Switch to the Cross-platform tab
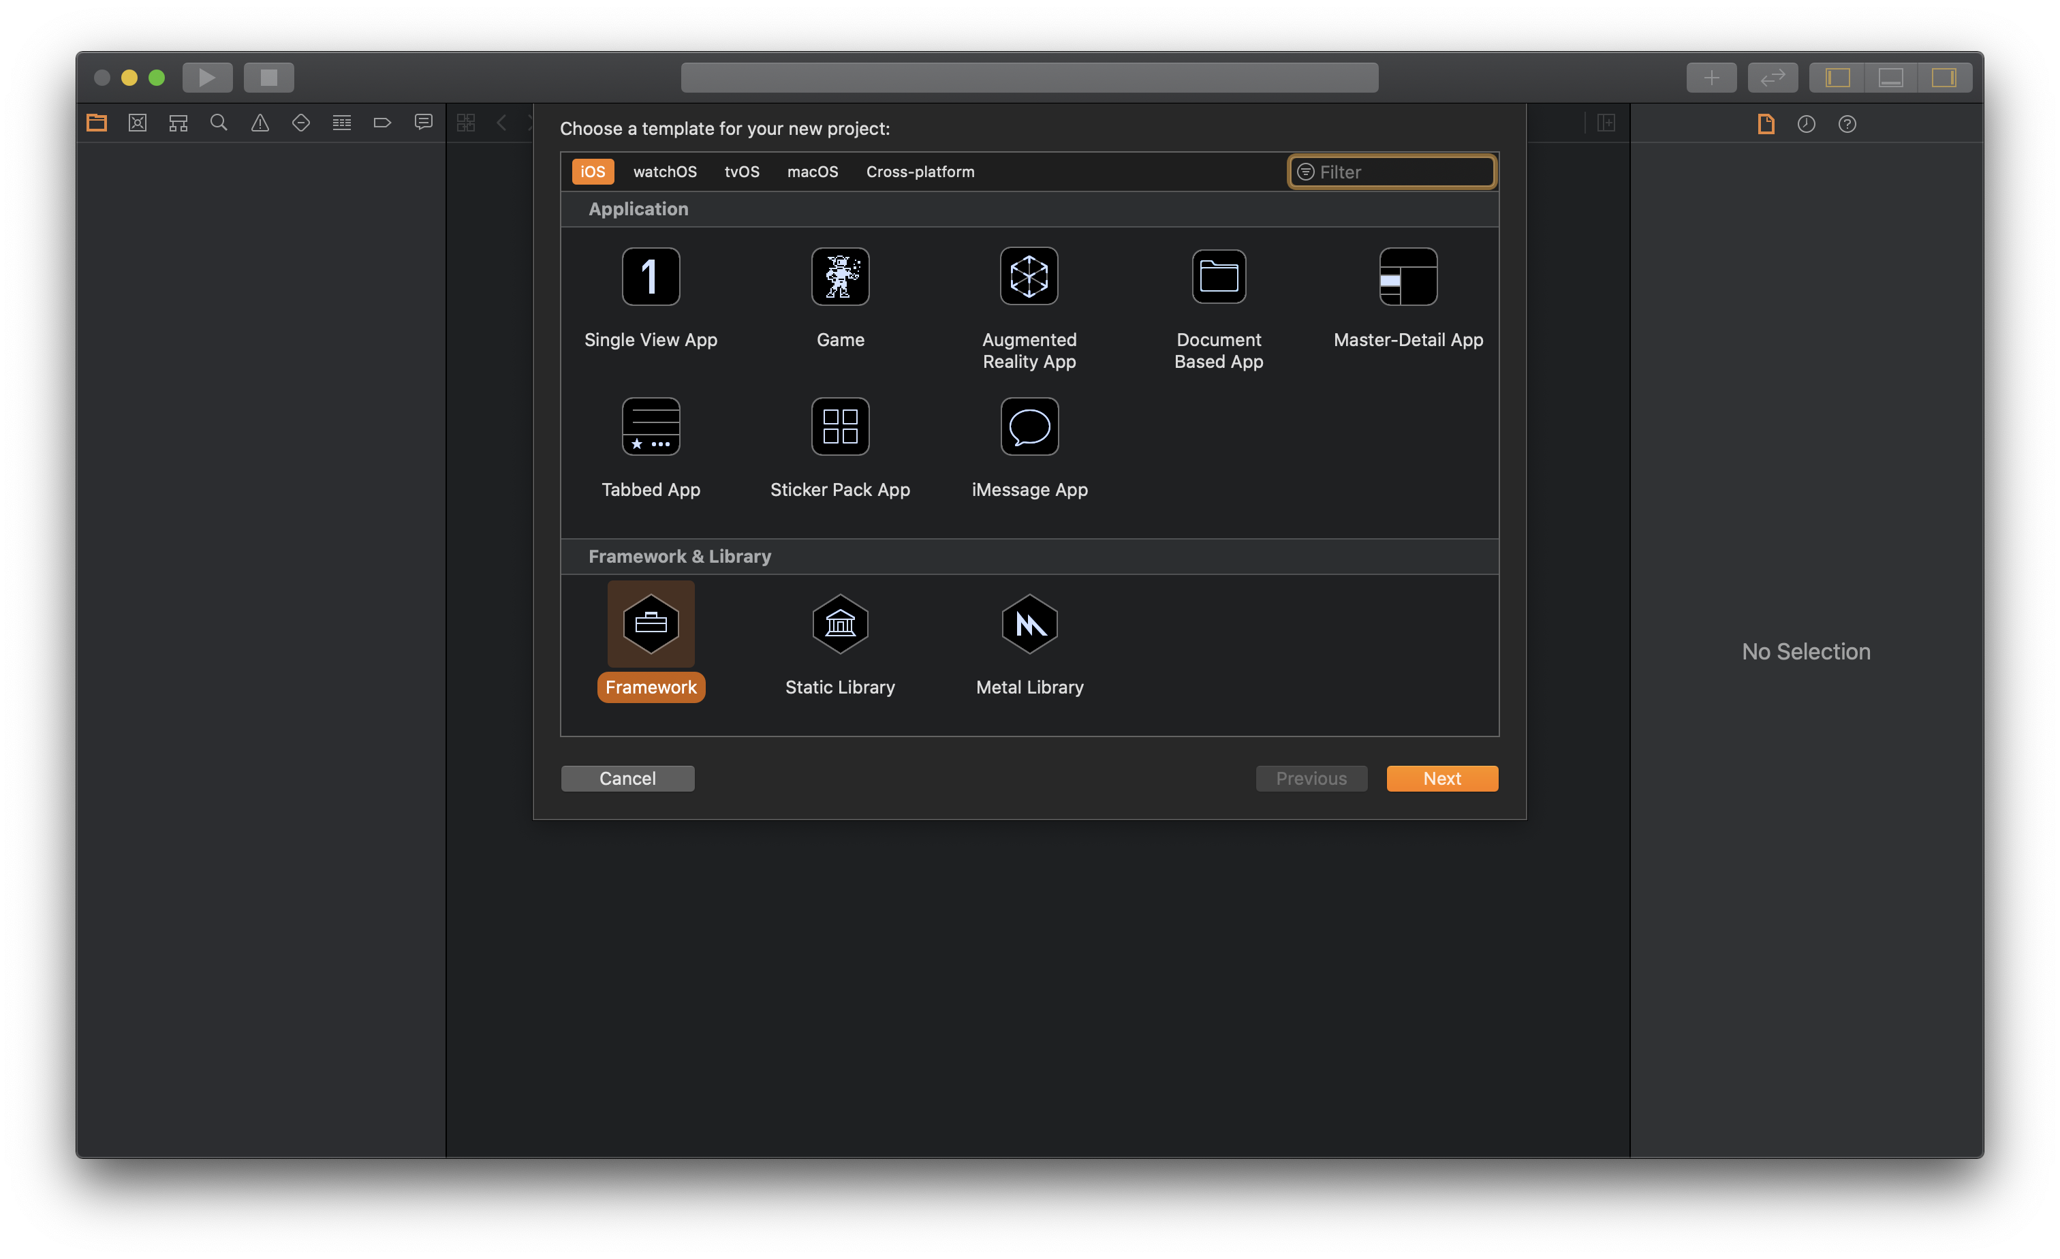This screenshot has width=2060, height=1259. 920,172
